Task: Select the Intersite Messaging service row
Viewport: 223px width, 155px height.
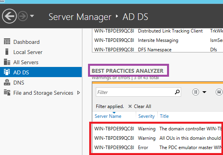Action: (x=157, y=40)
